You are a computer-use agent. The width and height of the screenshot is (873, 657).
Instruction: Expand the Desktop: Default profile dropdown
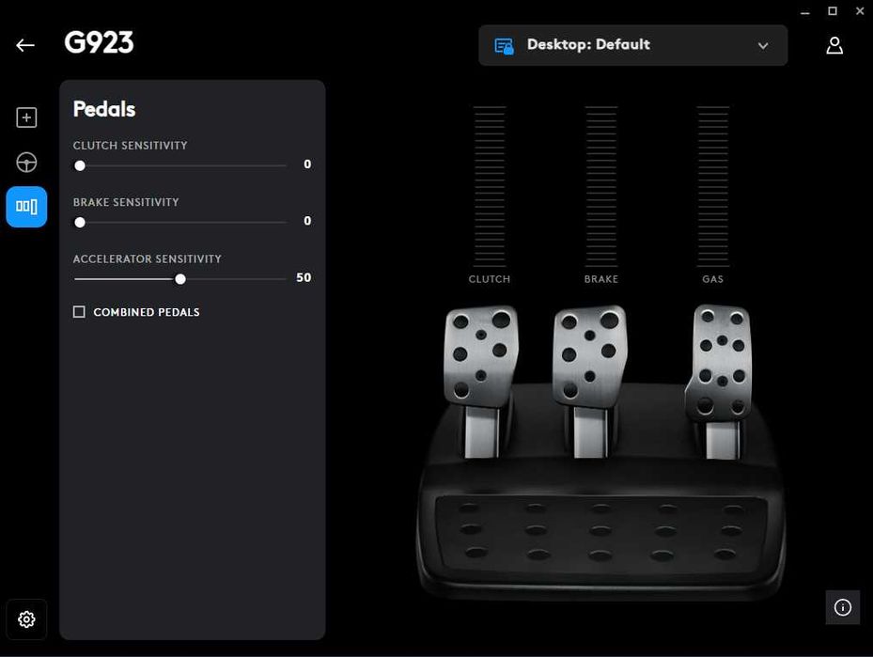[633, 45]
